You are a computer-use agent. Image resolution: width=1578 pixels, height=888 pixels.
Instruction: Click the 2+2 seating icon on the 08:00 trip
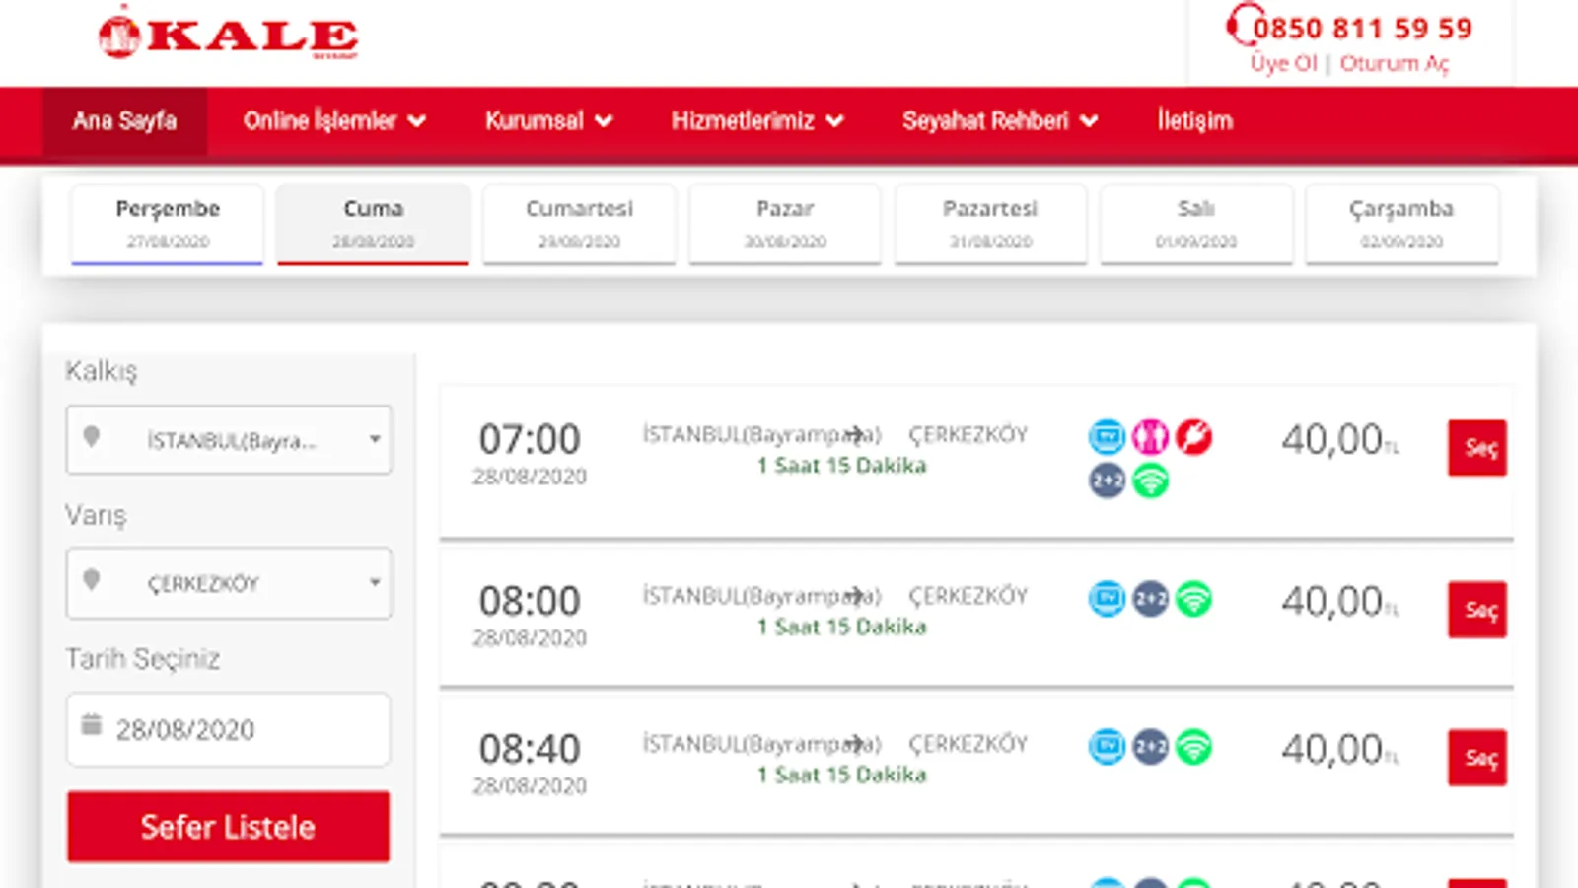click(1150, 599)
